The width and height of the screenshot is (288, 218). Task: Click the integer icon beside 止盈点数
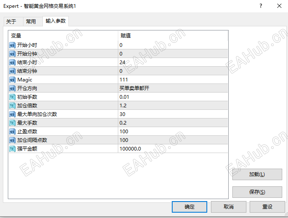tap(12, 132)
